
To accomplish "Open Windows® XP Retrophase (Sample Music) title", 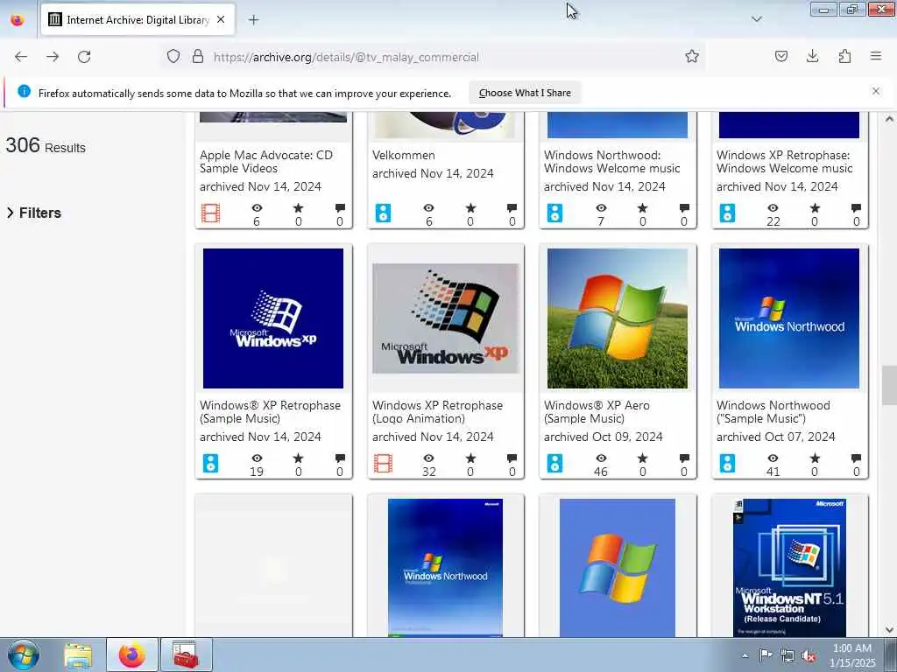I will point(270,411).
